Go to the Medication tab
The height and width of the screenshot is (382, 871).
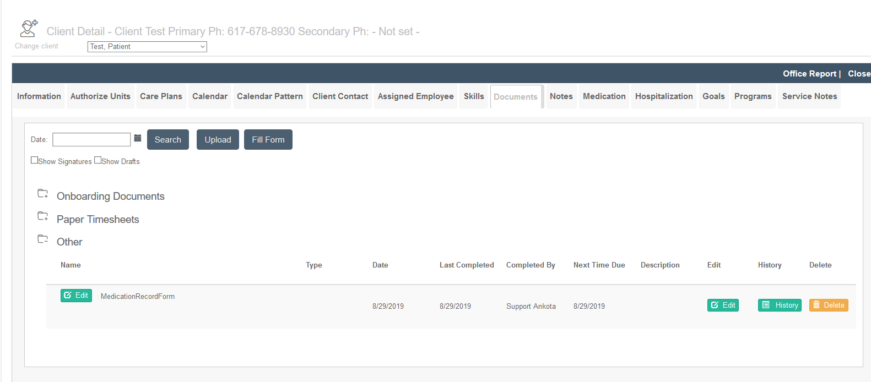pyautogui.click(x=604, y=96)
